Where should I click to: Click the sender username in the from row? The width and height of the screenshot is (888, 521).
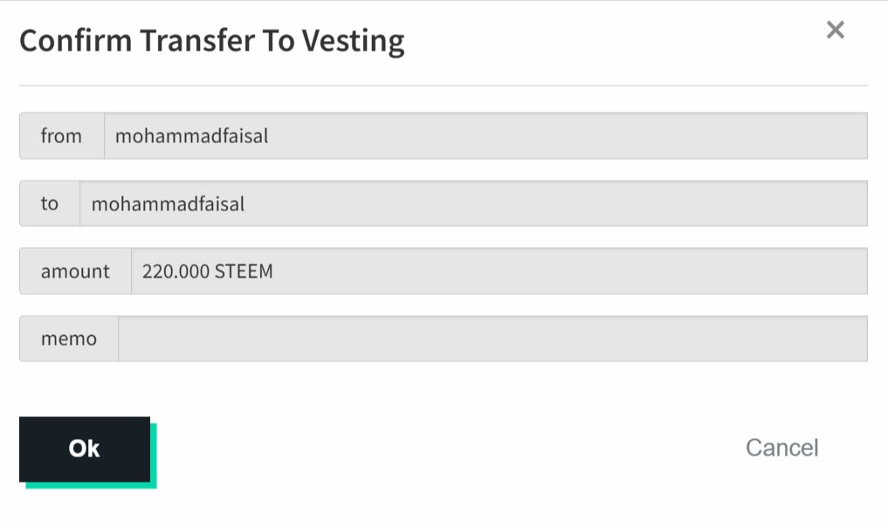point(191,136)
